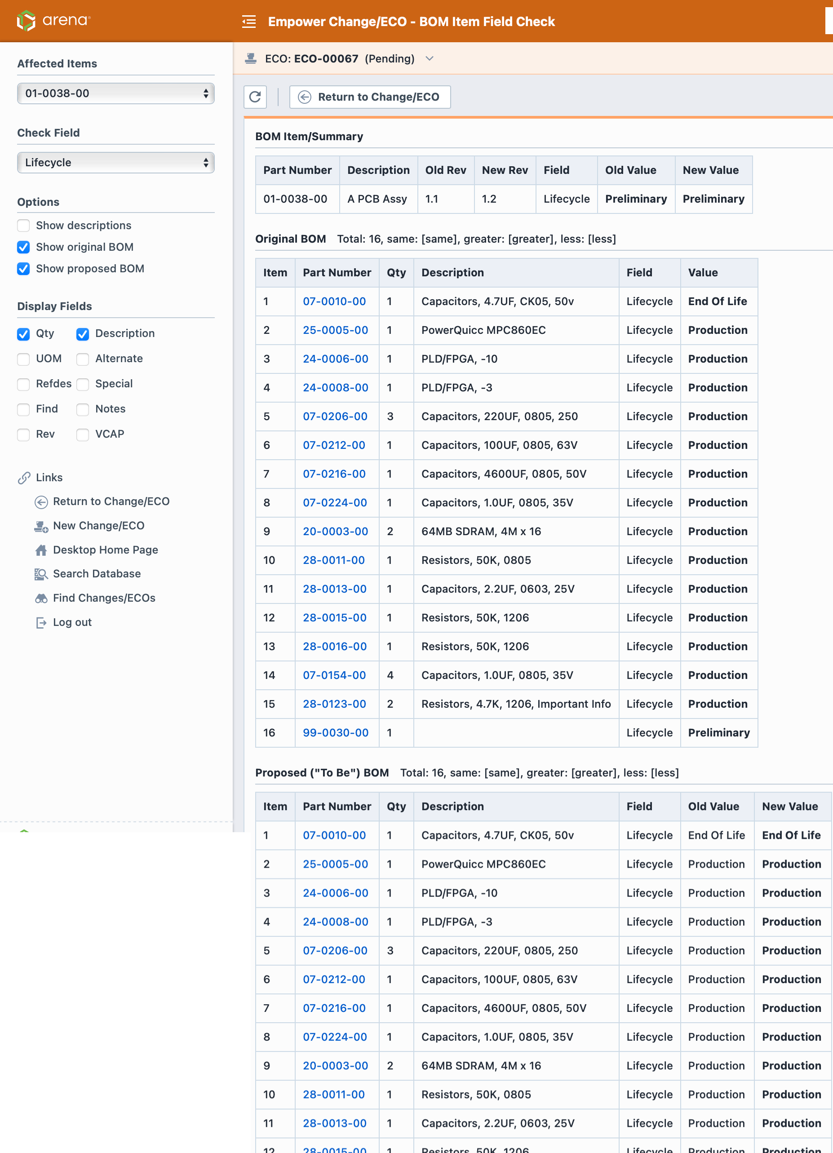Image resolution: width=833 pixels, height=1153 pixels.
Task: Click the ECO stamp icon beside ECO-00067
Action: 251,58
